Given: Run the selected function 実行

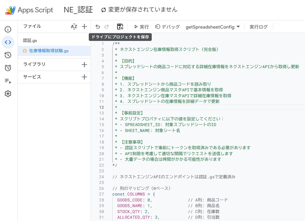Looking at the screenshot, I should click(141, 27).
